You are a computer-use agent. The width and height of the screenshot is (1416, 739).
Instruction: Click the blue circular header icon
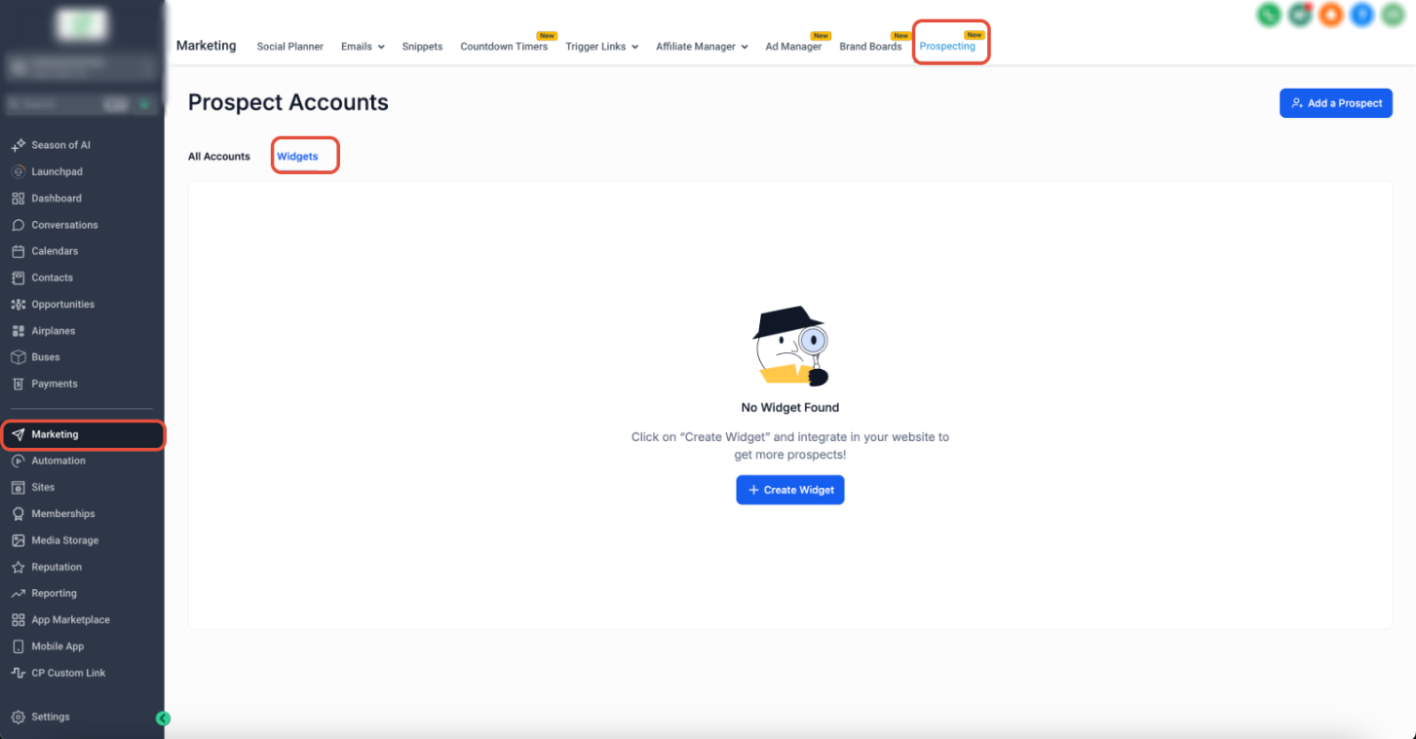[1361, 15]
